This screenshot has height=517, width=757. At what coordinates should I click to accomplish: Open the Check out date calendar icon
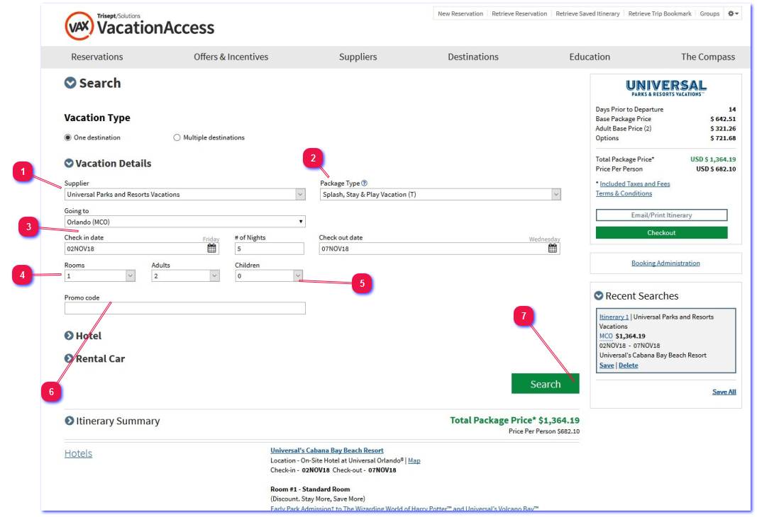coord(553,248)
